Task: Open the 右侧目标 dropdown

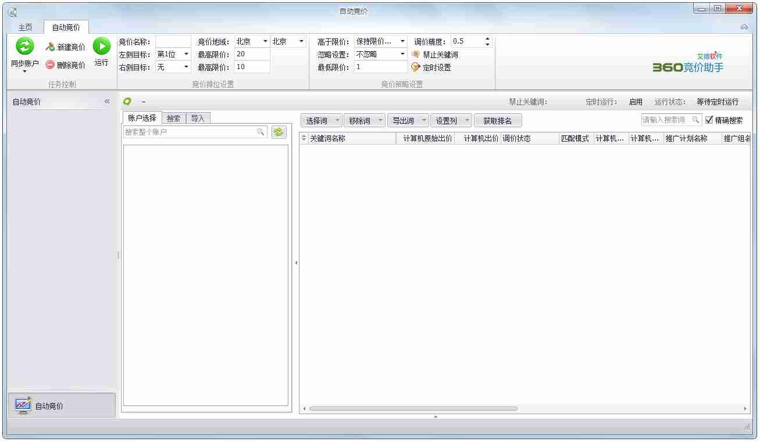Action: pos(186,67)
